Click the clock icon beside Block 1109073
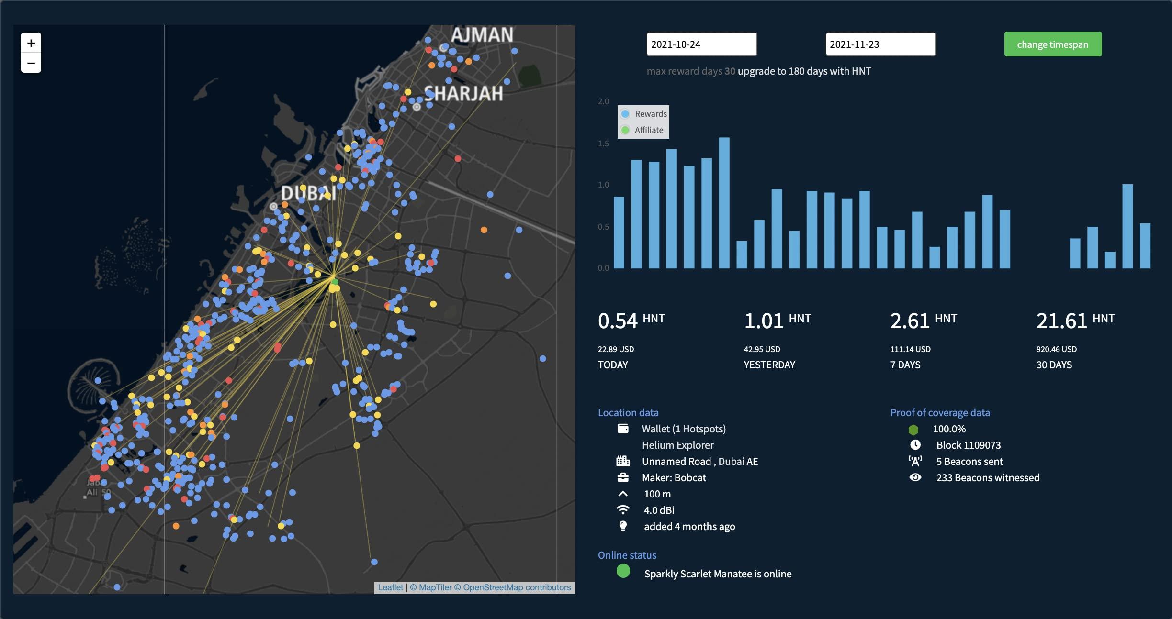 coord(915,445)
